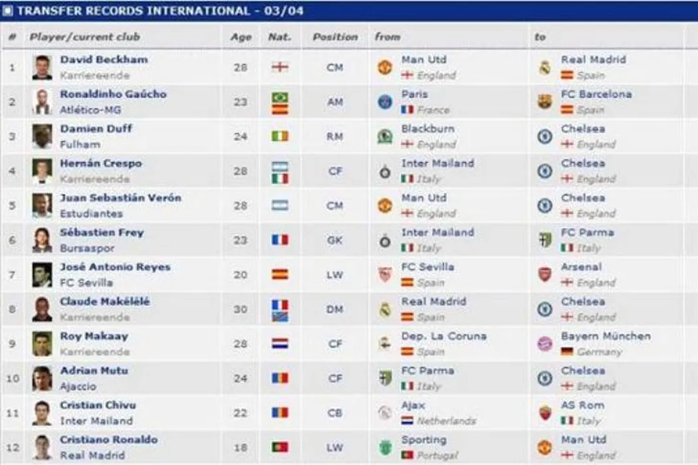
Task: Click Claude Makélélé's name link
Action: pyautogui.click(x=104, y=302)
